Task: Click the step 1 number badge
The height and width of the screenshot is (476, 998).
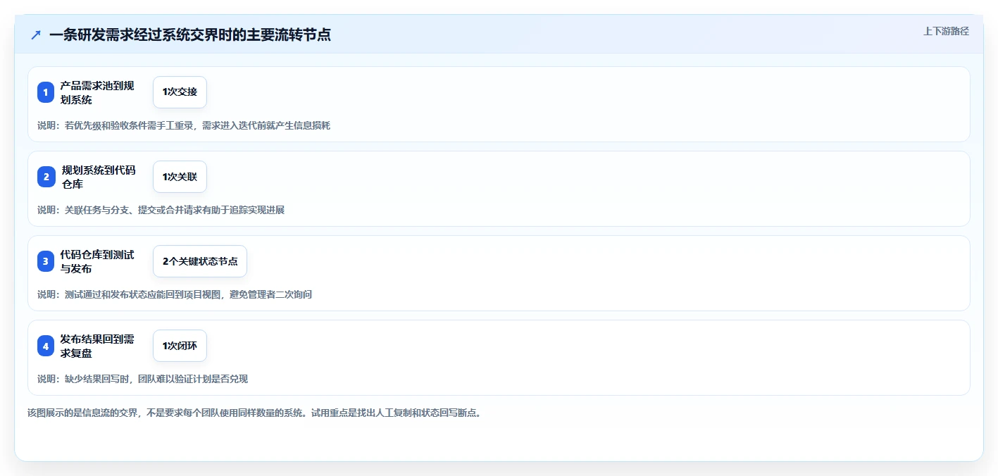Action: click(46, 92)
